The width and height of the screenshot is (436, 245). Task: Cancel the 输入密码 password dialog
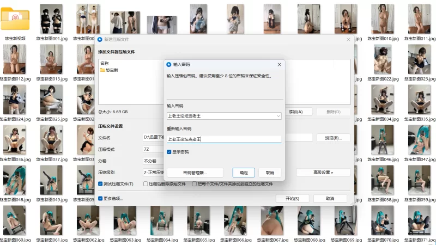point(270,173)
